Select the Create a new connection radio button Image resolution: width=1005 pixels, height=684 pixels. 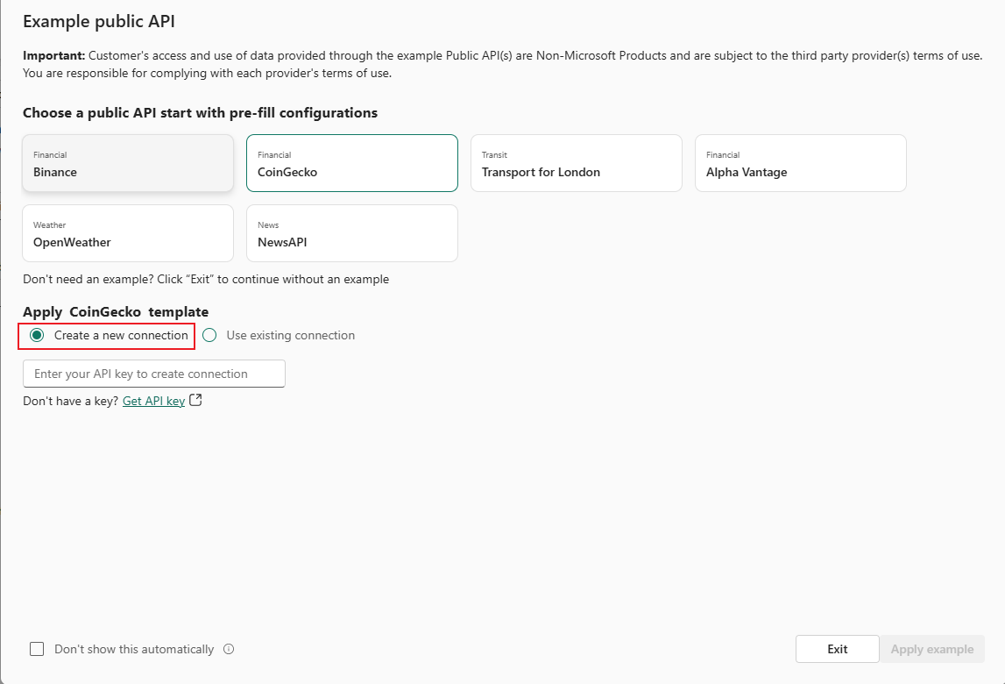point(37,336)
